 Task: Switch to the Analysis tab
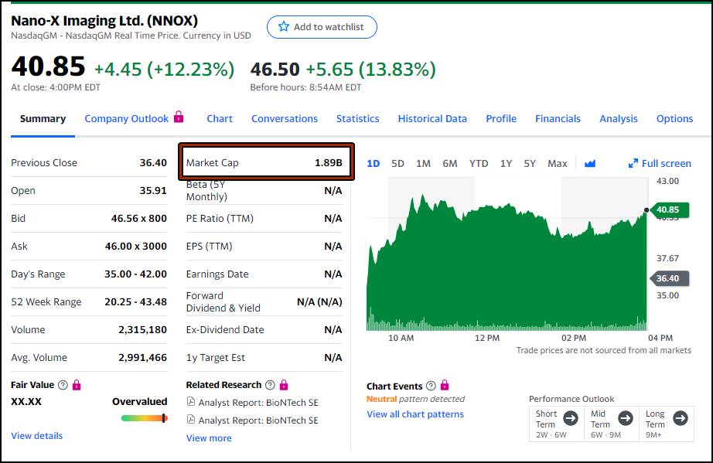[x=619, y=118]
